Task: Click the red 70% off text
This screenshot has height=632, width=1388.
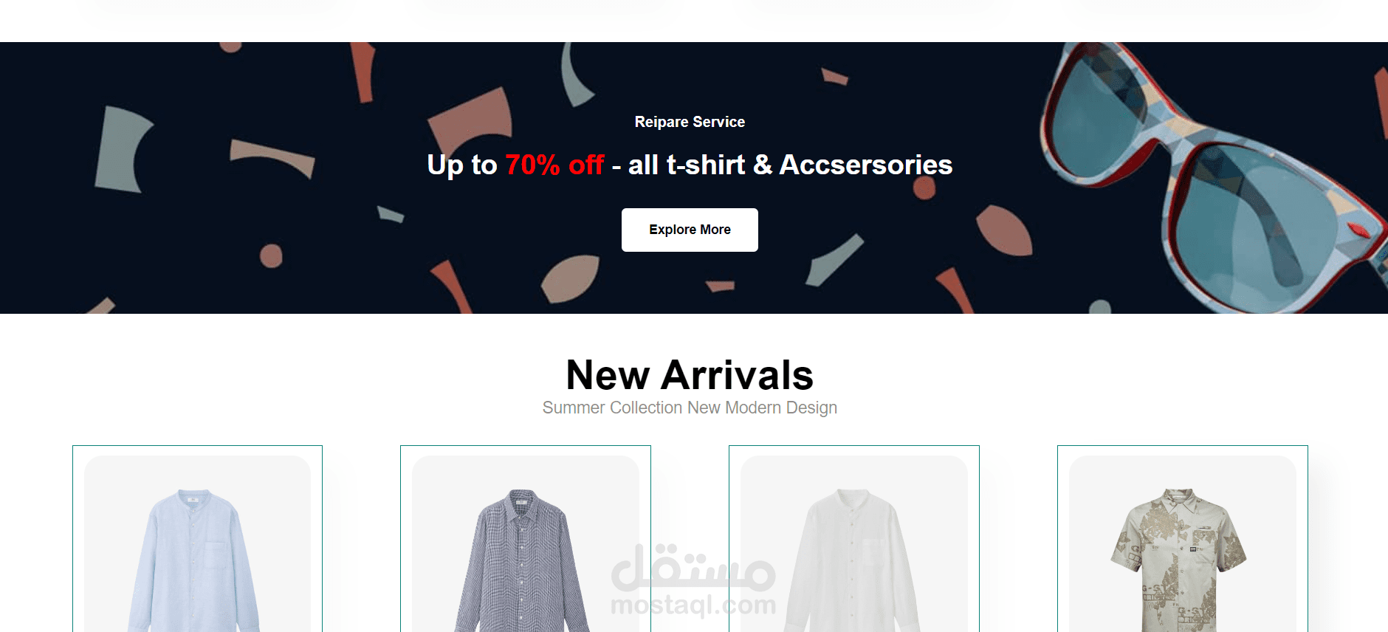Action: pyautogui.click(x=554, y=165)
